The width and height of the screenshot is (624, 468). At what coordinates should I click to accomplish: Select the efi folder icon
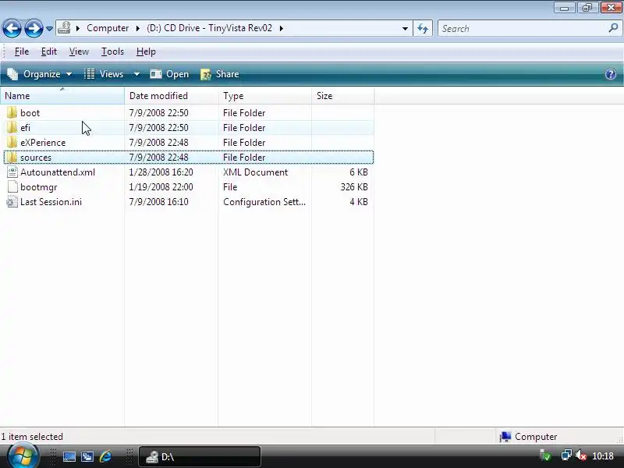(x=12, y=127)
